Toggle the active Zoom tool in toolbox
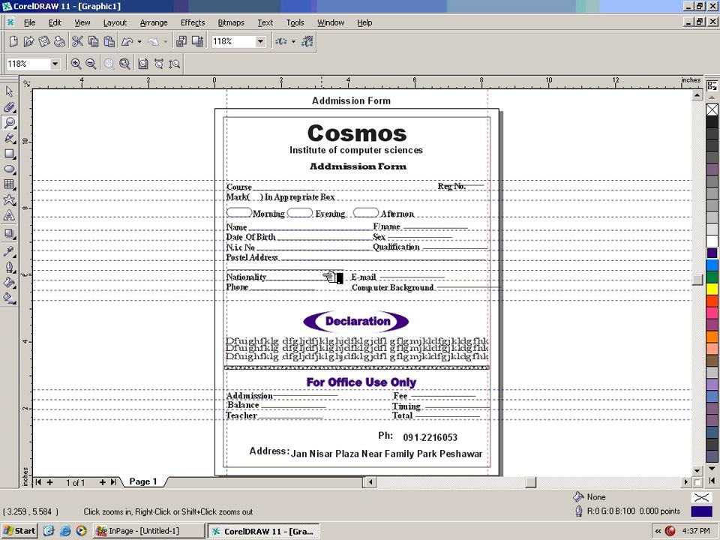Viewport: 720px width, 540px height. tap(9, 122)
